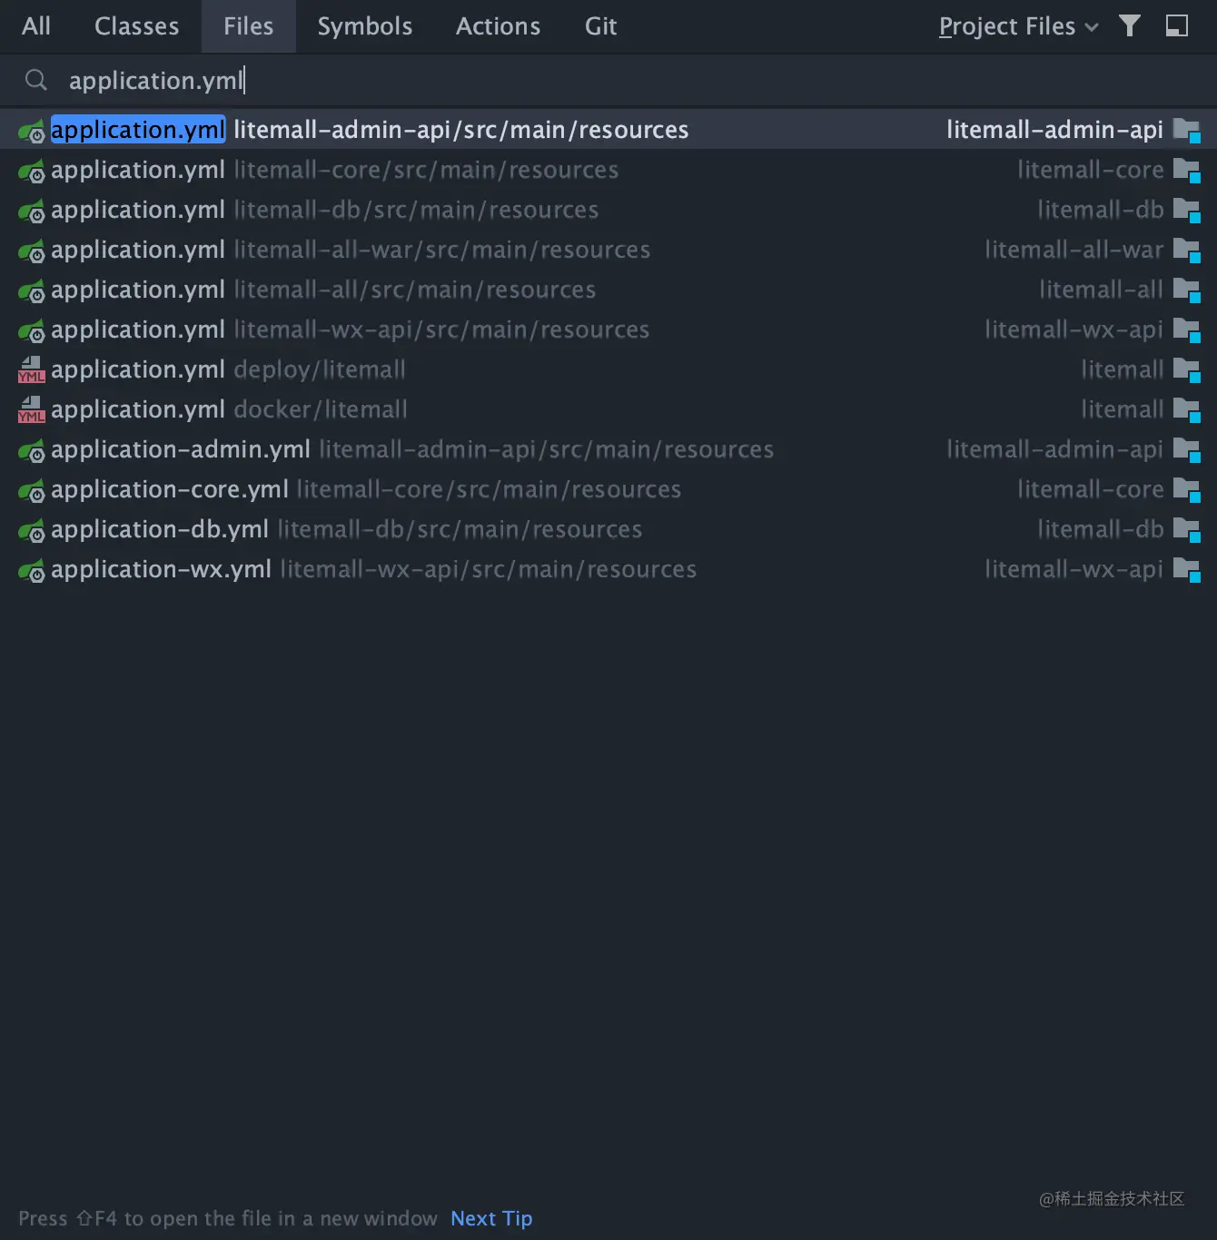The width and height of the screenshot is (1217, 1240).
Task: Click module folder icon next to litemall-all
Action: [x=1187, y=290]
